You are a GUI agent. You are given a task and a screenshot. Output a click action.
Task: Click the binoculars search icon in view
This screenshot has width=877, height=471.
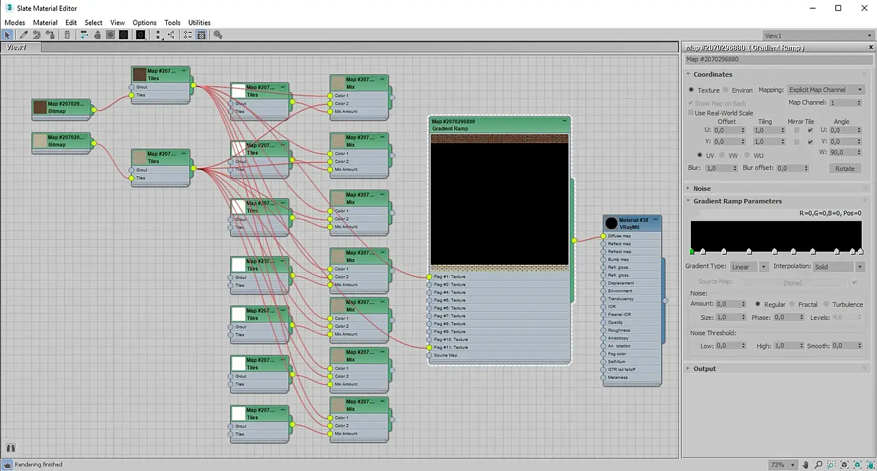click(10, 448)
